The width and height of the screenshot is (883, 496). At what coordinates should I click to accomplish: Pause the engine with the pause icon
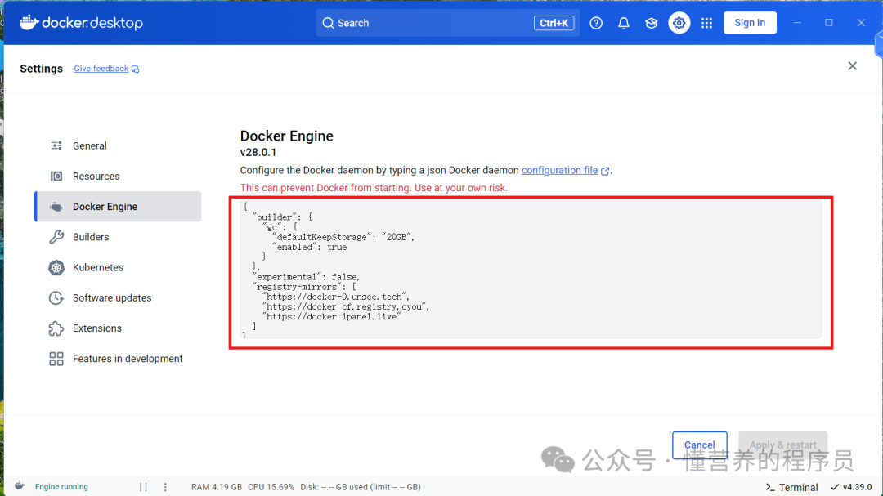(x=143, y=487)
